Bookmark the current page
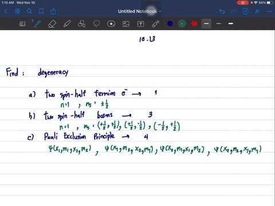Image resolution: width=275 pixels, height=206 pixels. [x=41, y=11]
